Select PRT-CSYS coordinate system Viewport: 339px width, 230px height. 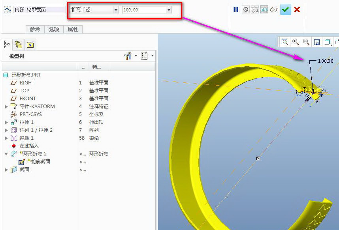pyautogui.click(x=31, y=114)
